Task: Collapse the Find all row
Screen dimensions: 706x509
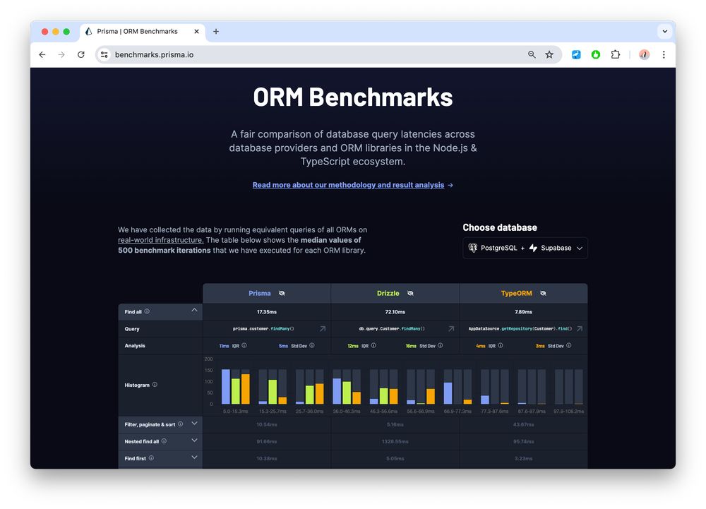Action: (x=194, y=310)
